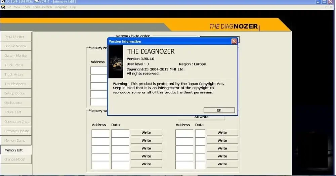This screenshot has width=336, height=176.
Task: Click first Write button in left group
Action: [x=146, y=133]
